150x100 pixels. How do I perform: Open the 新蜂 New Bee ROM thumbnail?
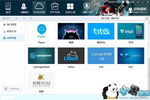pos(41,80)
